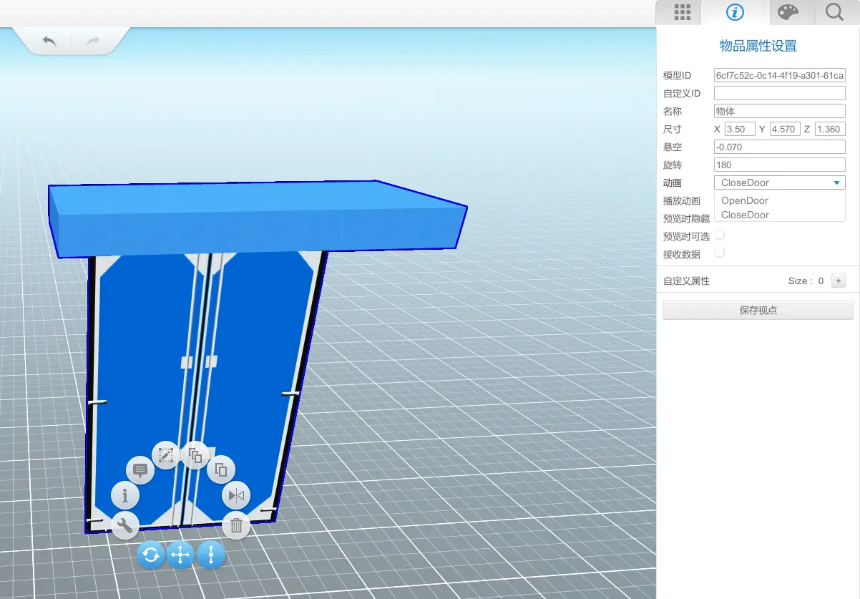Select the blue four-way move tool
This screenshot has height=599, width=860.
181,554
